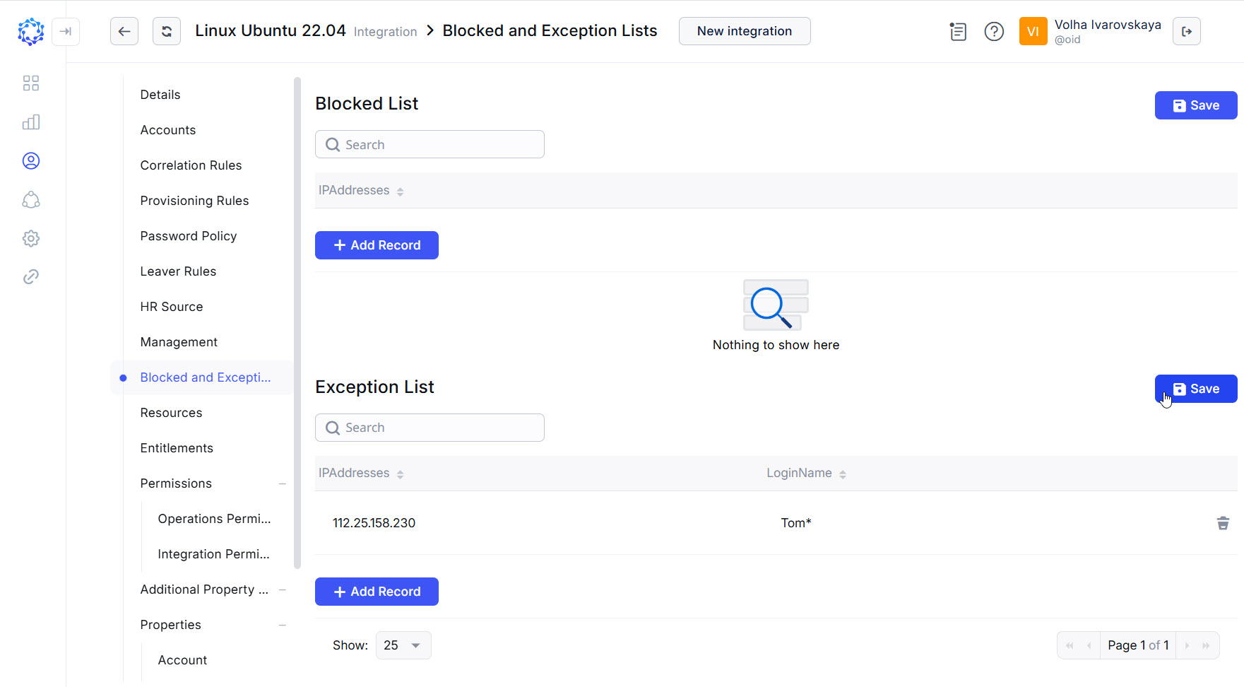Open the dashboard grid icon in sidebar
This screenshot has width=1244, height=687.
(x=31, y=83)
